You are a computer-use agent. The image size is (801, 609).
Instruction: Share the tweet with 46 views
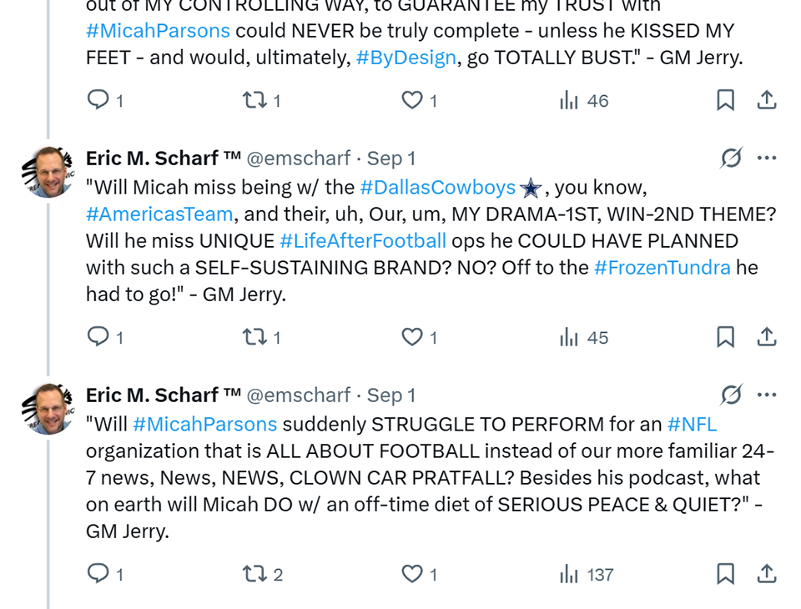767,101
